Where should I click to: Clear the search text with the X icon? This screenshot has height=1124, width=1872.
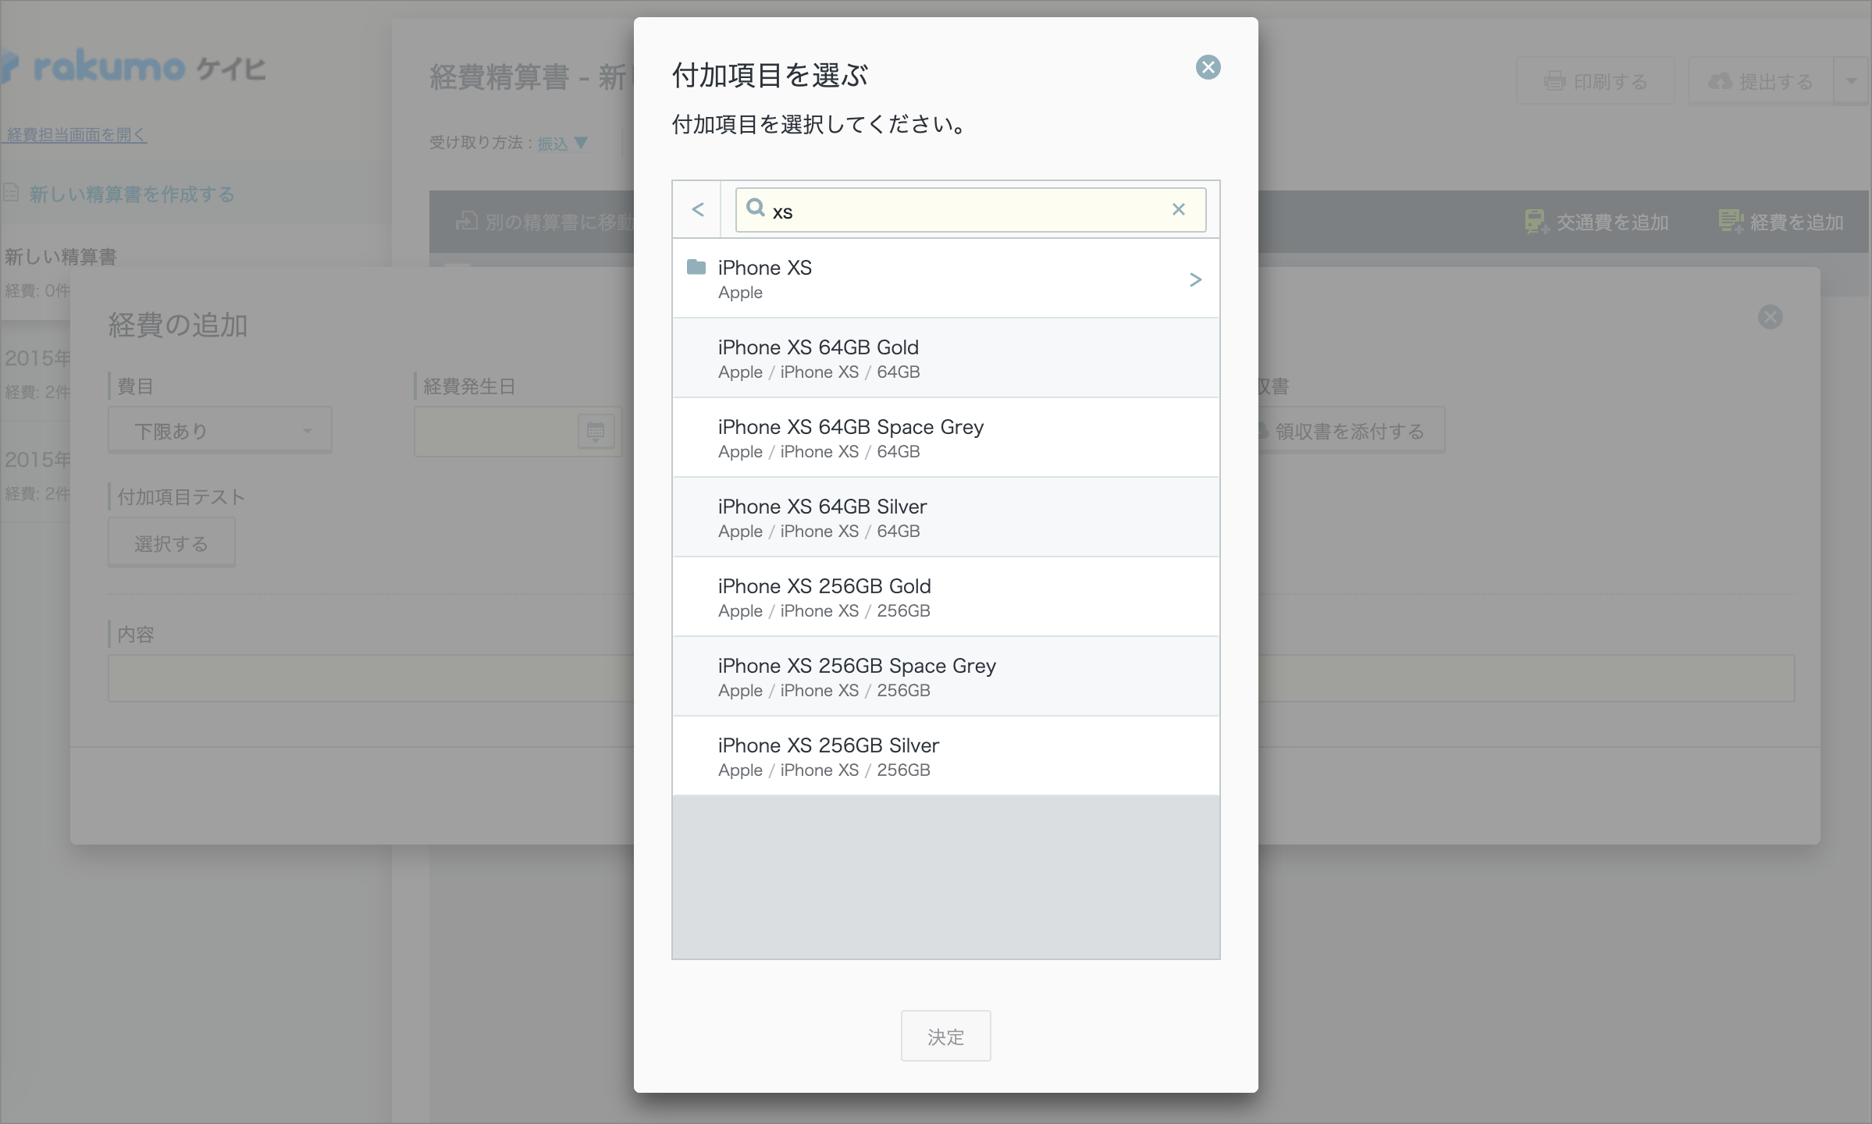(x=1179, y=209)
